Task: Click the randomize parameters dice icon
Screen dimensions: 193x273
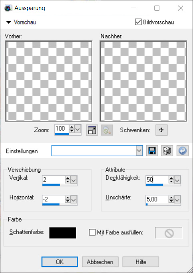Action: (167, 151)
